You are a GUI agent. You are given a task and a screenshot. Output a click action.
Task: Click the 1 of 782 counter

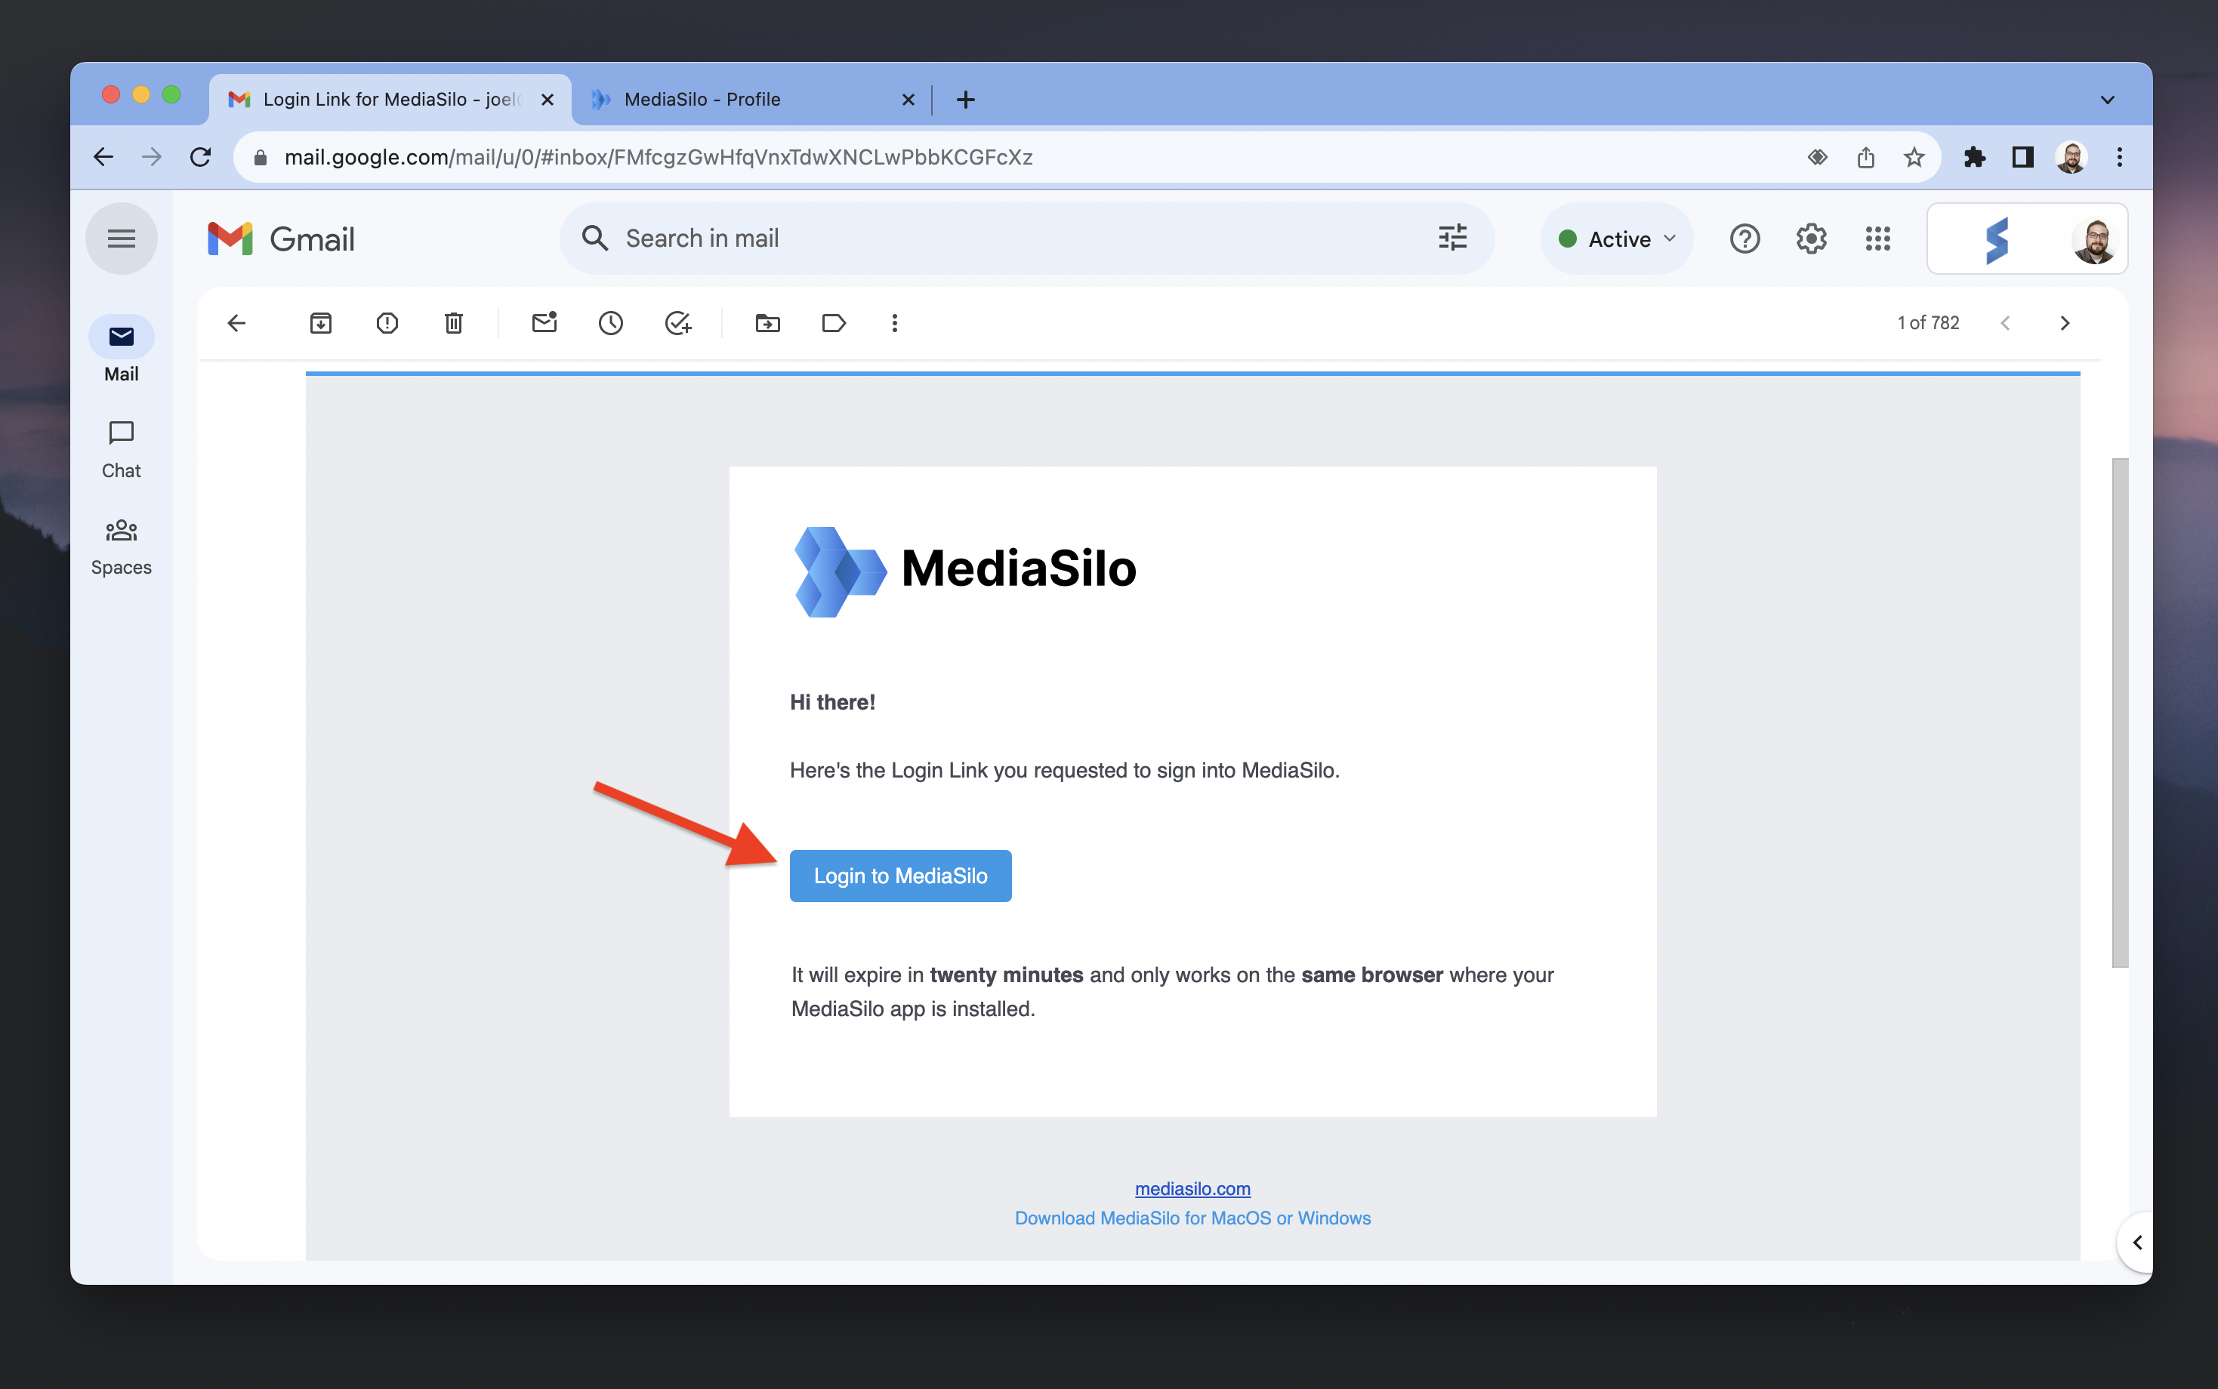pos(1928,322)
